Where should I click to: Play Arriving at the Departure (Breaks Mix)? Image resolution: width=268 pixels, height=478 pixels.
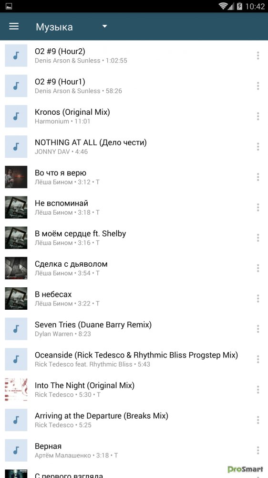(x=134, y=420)
